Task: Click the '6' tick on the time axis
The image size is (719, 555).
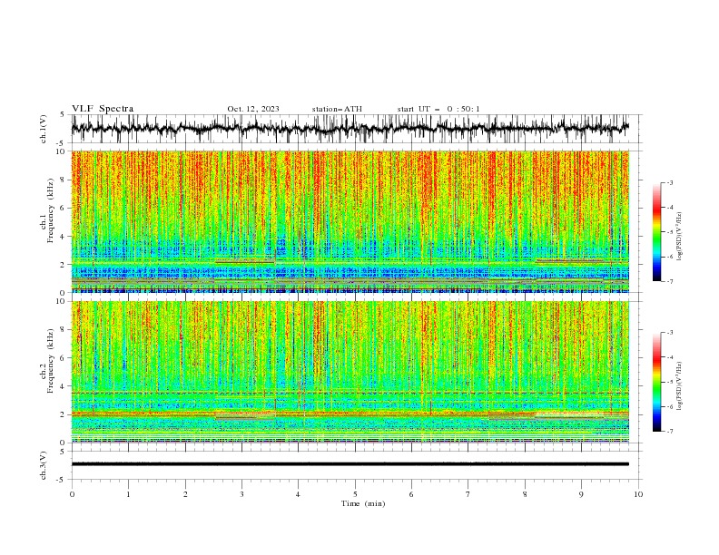Action: [x=411, y=494]
